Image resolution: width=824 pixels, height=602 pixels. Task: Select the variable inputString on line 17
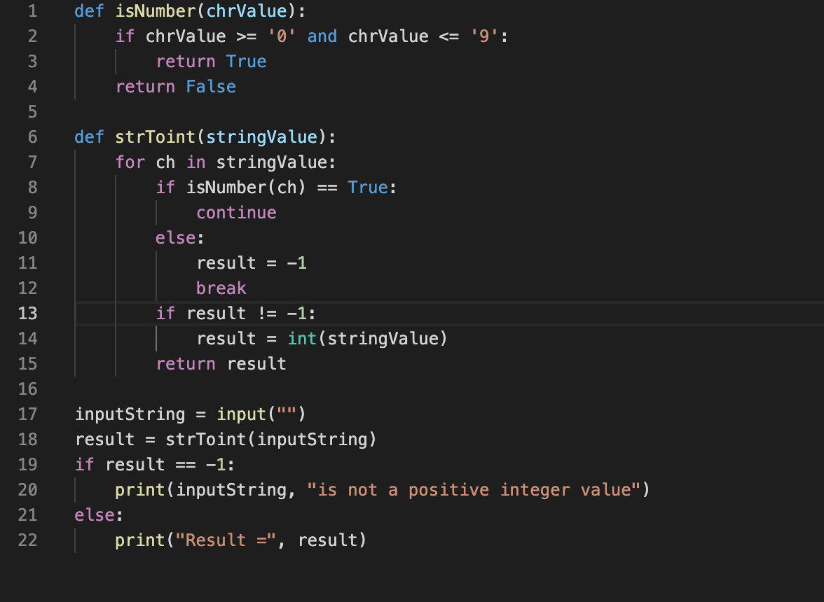click(x=130, y=414)
